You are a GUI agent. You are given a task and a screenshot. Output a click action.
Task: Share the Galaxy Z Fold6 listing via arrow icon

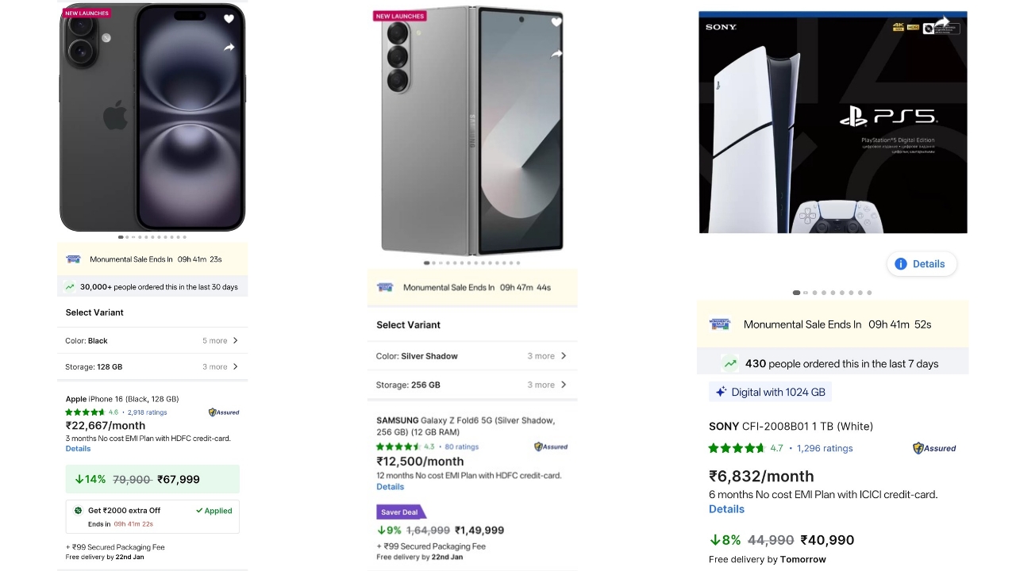556,53
